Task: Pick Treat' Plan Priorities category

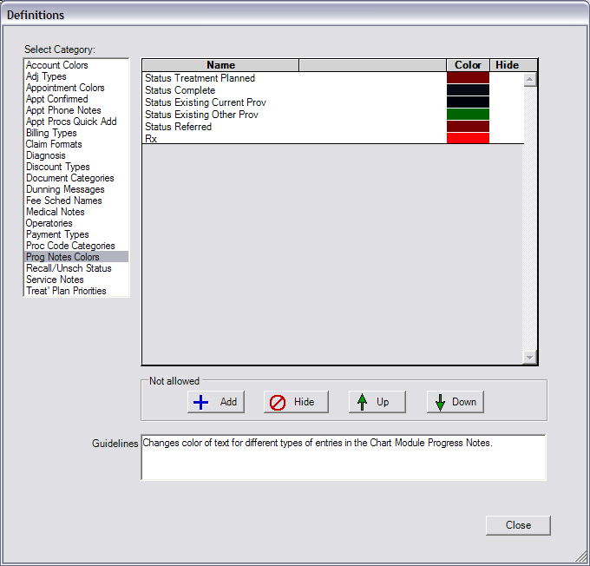Action: [66, 291]
